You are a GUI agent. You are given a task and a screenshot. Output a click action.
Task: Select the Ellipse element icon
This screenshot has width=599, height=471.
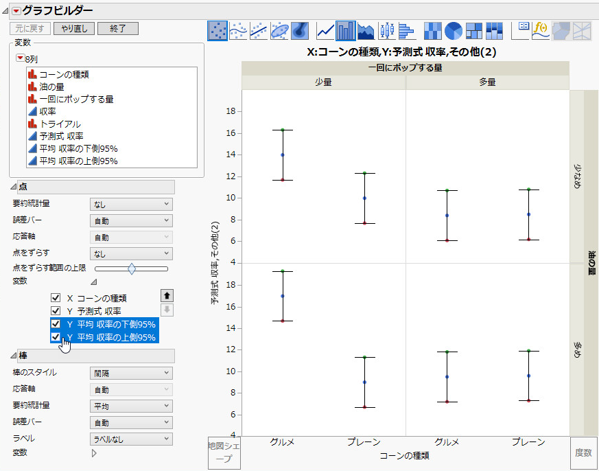(x=279, y=31)
